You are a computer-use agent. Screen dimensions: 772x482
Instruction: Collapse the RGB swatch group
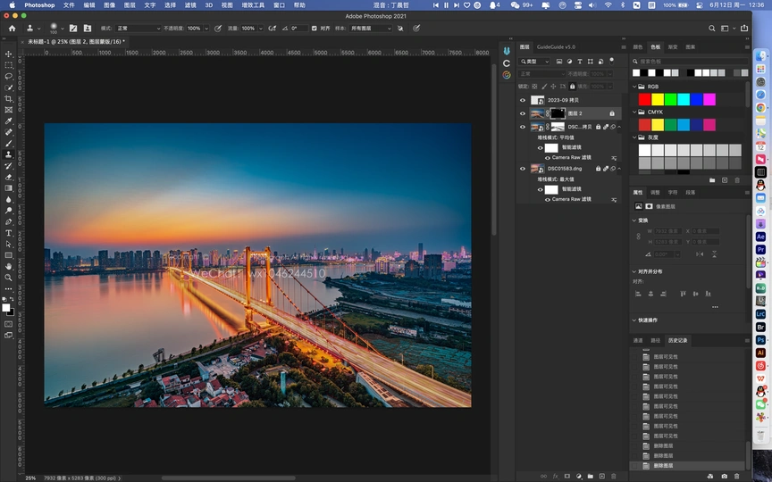pyautogui.click(x=635, y=87)
